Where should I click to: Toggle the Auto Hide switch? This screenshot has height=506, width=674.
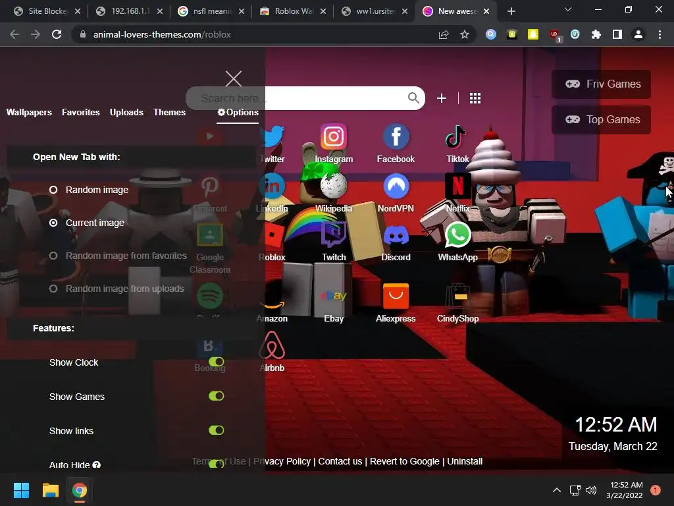[216, 464]
